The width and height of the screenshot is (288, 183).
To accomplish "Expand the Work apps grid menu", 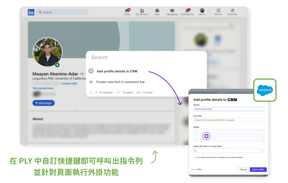I will tap(218, 12).
